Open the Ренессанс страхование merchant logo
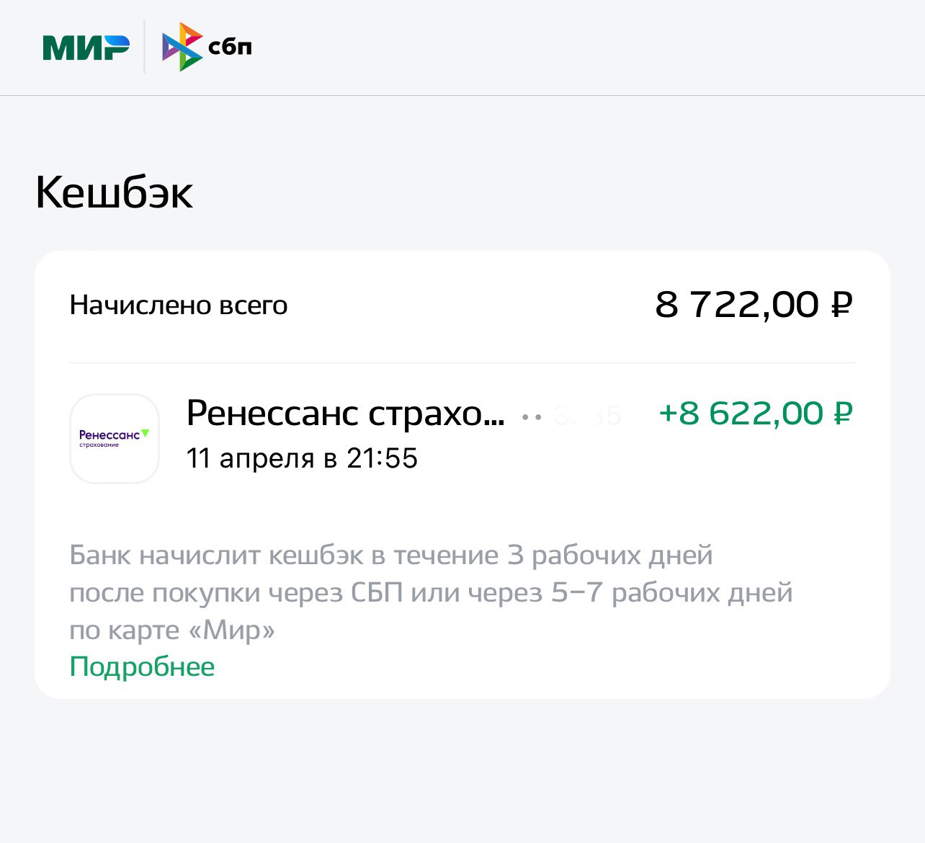Image resolution: width=925 pixels, height=843 pixels. coord(114,438)
